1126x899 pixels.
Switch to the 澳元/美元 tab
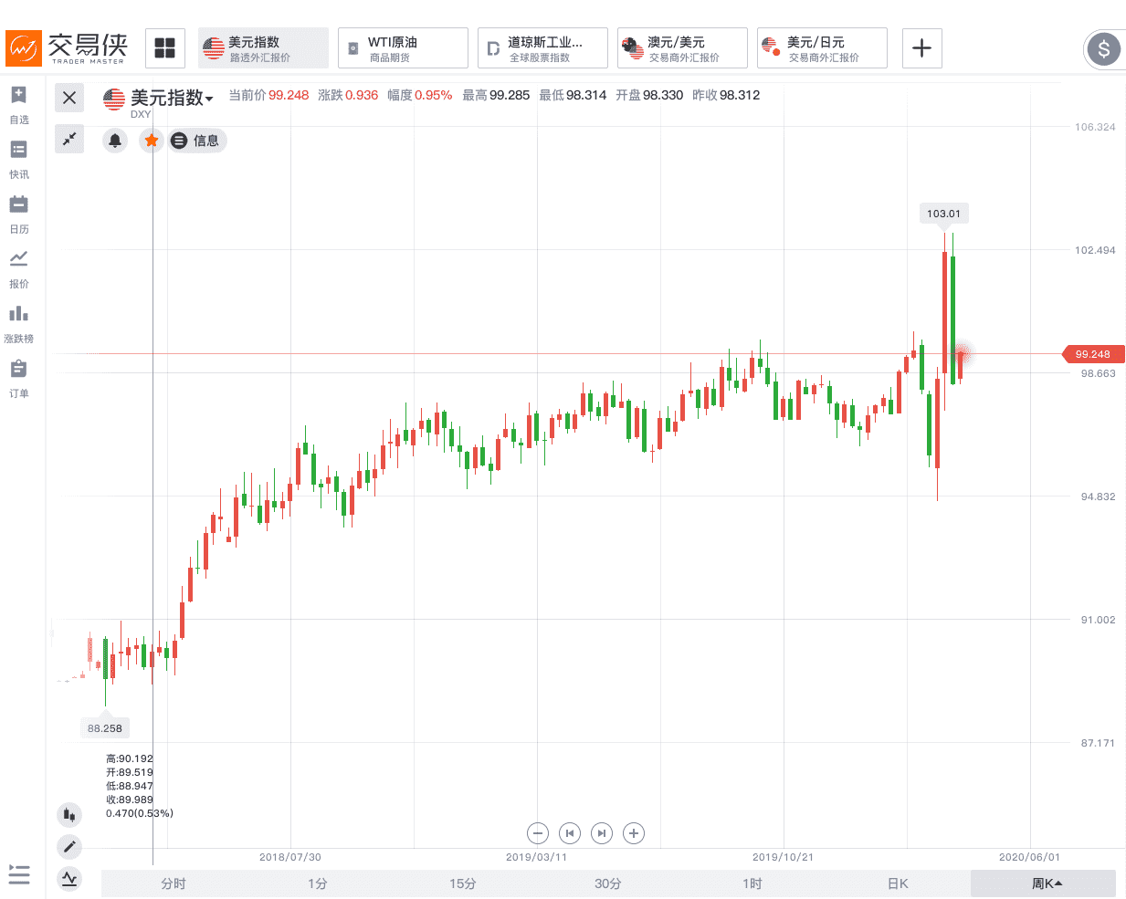pos(682,48)
